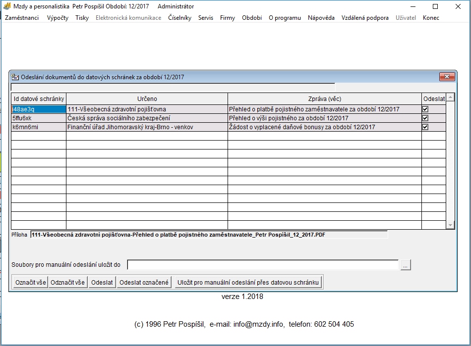This screenshot has height=346, width=471.
Task: Click the Zpráva (věc) column header
Action: coord(325,99)
